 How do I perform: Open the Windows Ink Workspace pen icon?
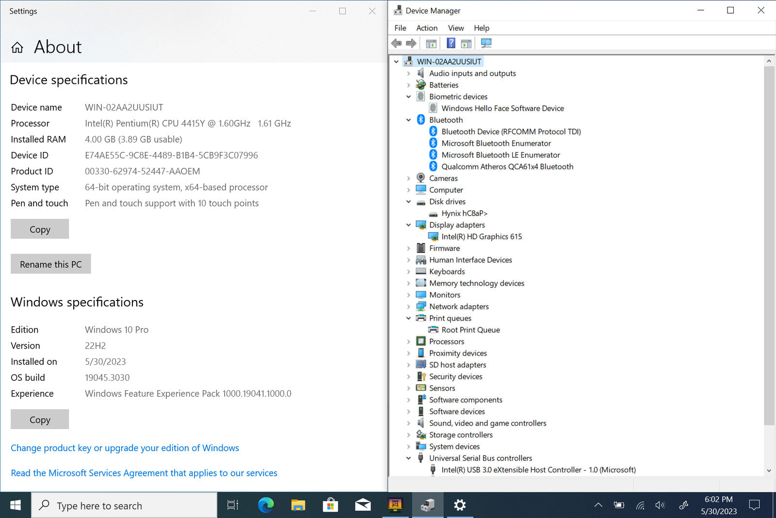coord(684,505)
